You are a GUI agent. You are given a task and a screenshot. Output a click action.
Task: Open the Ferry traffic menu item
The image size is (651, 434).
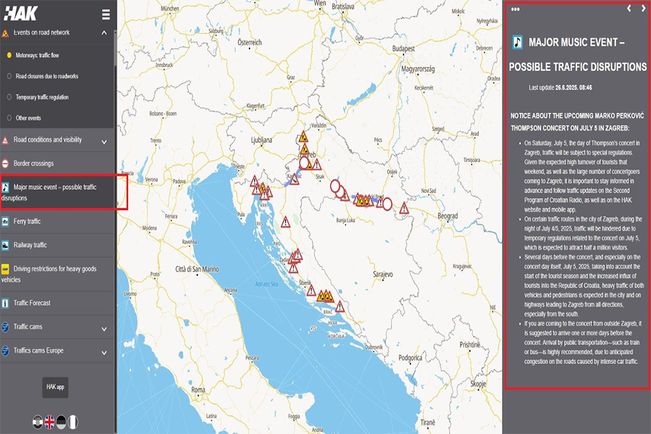[57, 221]
